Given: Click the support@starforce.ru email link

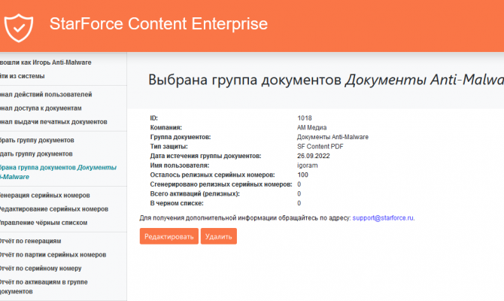Looking at the screenshot, I should [383, 218].
